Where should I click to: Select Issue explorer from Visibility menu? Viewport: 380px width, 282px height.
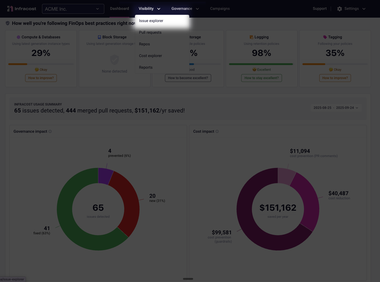(151, 21)
